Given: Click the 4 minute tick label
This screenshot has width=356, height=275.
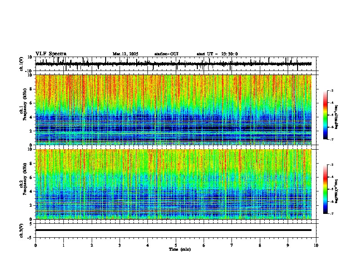Looking at the screenshot, I should coord(148,245).
